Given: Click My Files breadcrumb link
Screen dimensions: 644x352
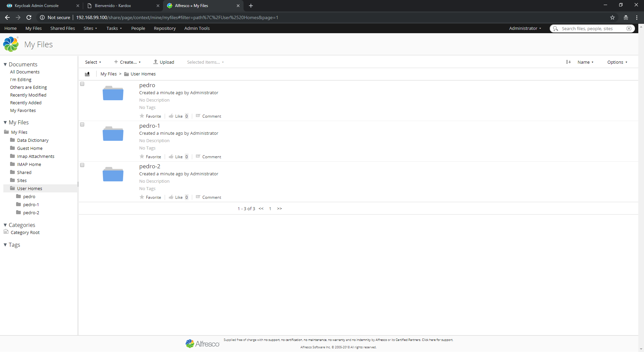Looking at the screenshot, I should (x=109, y=74).
